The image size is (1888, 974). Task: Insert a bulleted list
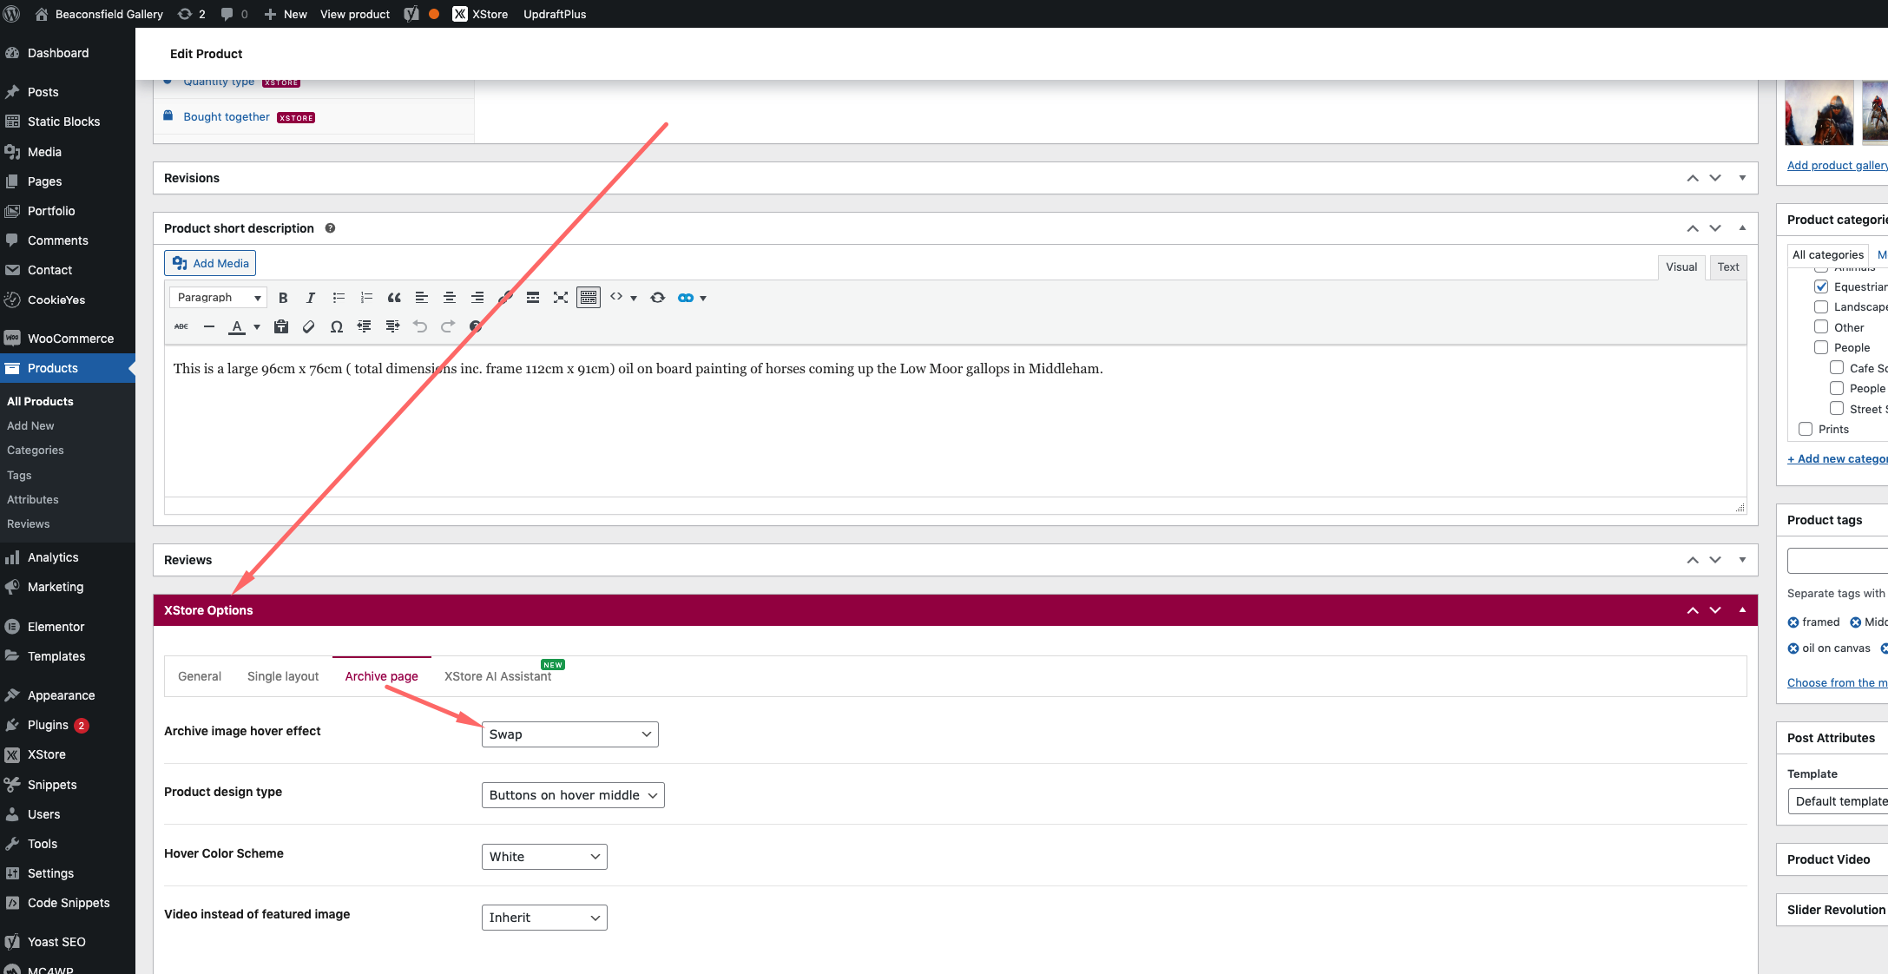click(339, 298)
